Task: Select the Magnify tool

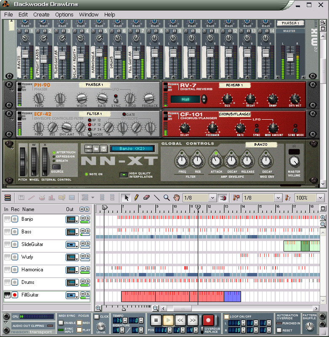Action: [x=167, y=198]
